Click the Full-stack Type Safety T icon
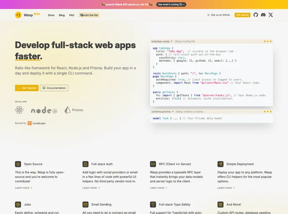The image size is (288, 214). pos(153,204)
